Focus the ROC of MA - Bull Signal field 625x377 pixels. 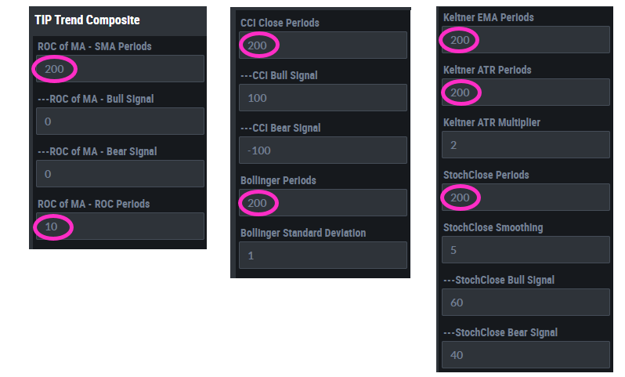(x=120, y=121)
